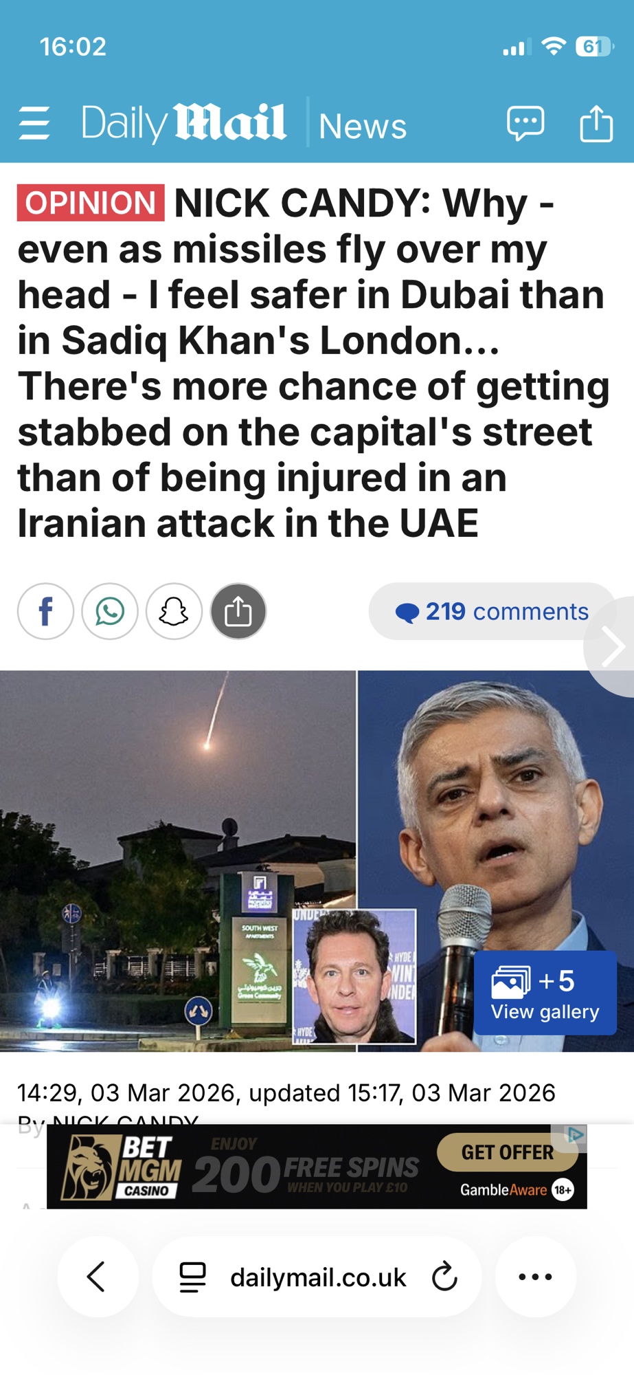Click GET OFFER on BetMGM ad

[x=508, y=1152]
